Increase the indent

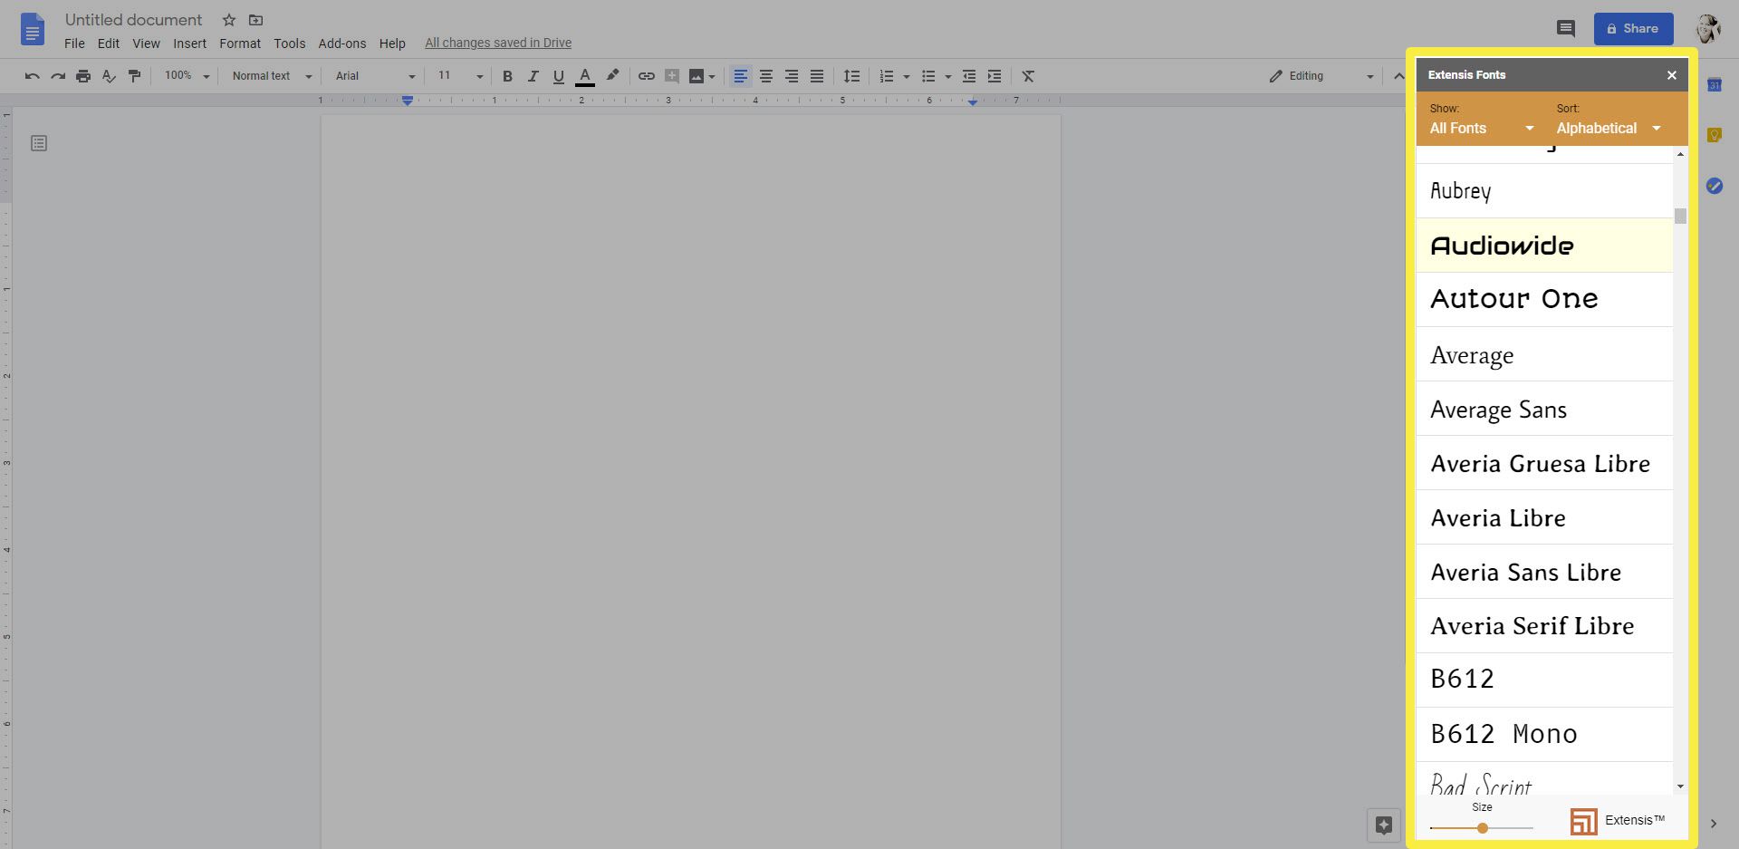(994, 76)
